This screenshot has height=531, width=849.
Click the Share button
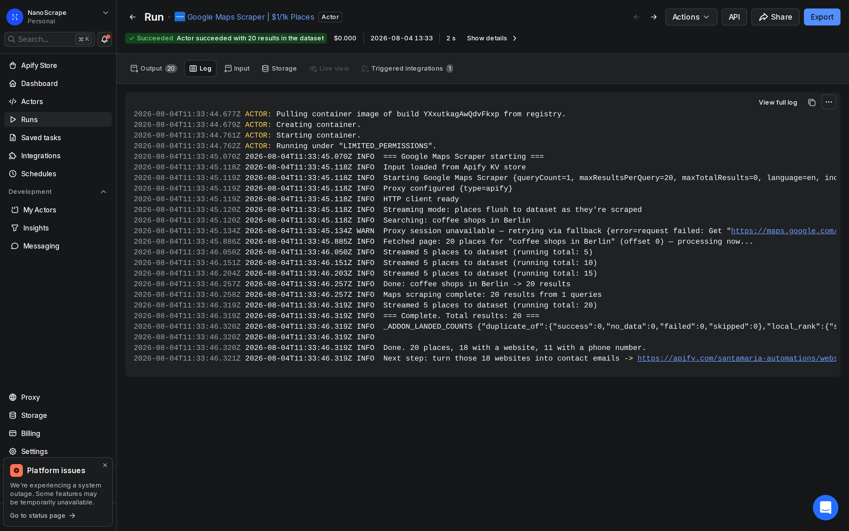coord(775,17)
